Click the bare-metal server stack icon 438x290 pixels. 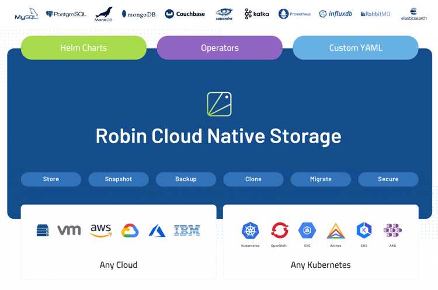[43, 231]
